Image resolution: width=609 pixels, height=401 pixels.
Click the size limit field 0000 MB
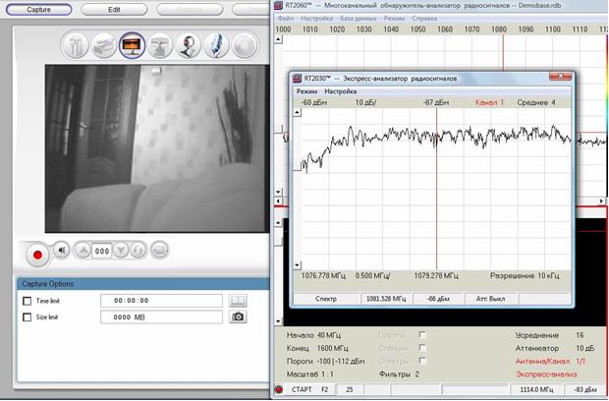(x=161, y=317)
